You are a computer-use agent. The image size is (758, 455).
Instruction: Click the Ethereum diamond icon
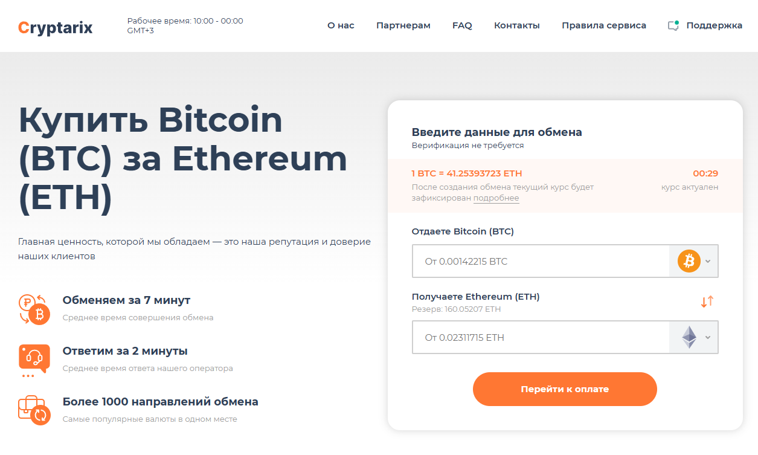click(x=689, y=337)
